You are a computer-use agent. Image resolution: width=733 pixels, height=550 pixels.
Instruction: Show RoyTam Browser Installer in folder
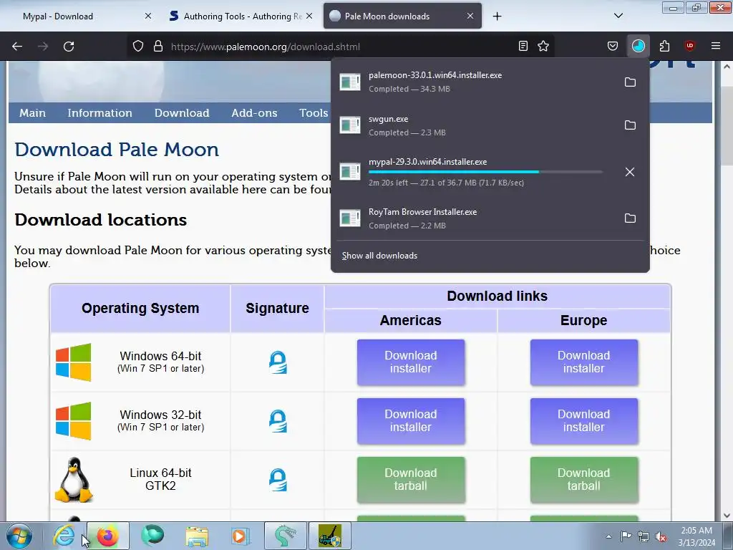coord(630,218)
